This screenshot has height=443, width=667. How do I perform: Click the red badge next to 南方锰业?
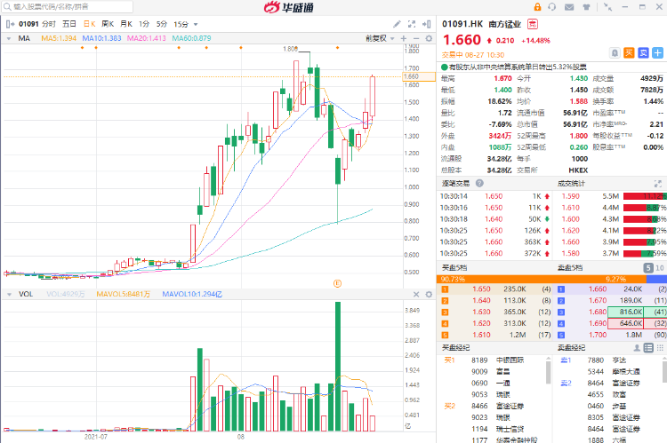533,24
